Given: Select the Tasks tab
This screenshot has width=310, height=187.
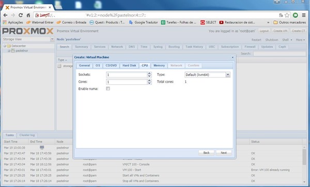Looking at the screenshot, I should pos(9,135).
